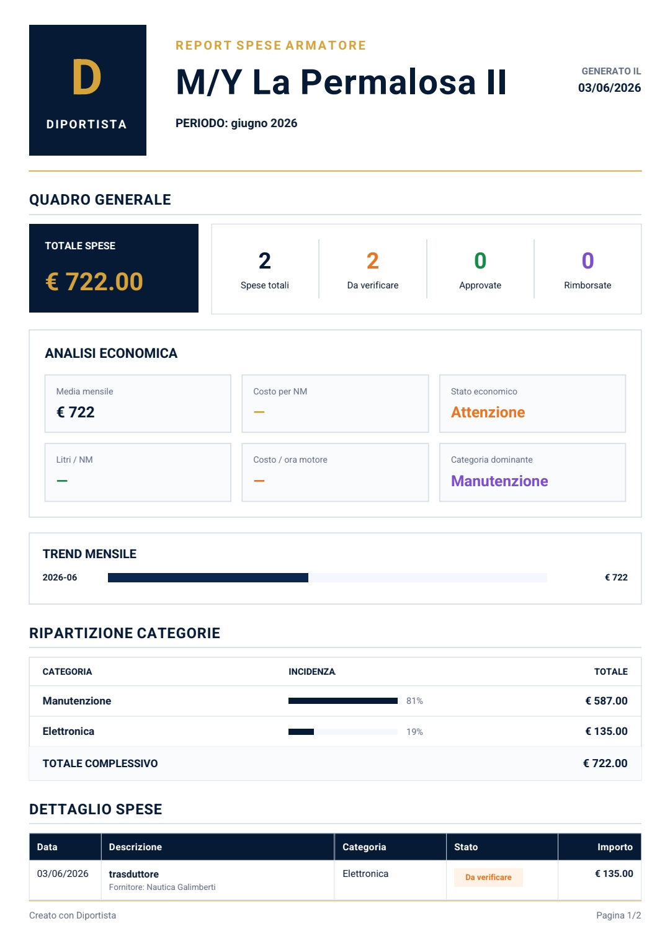The width and height of the screenshot is (670, 947).
Task: Click the TOTALE COMPLESSIVO label
Action: pyautogui.click(x=100, y=763)
